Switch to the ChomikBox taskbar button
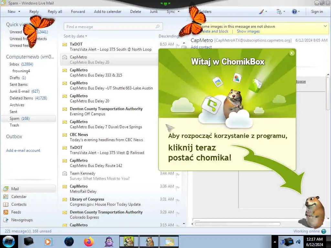331x248 pixels. click(x=129, y=242)
